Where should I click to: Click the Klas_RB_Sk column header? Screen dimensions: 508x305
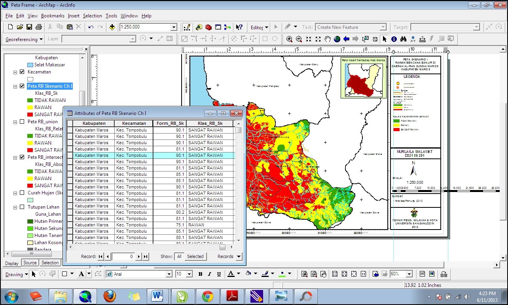click(x=210, y=123)
